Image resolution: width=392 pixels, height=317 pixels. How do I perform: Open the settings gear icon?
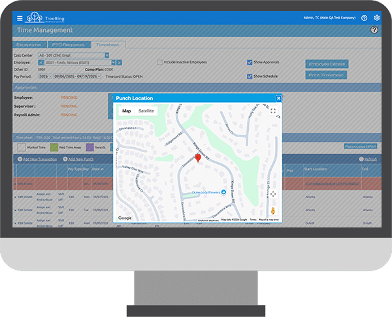(x=377, y=18)
